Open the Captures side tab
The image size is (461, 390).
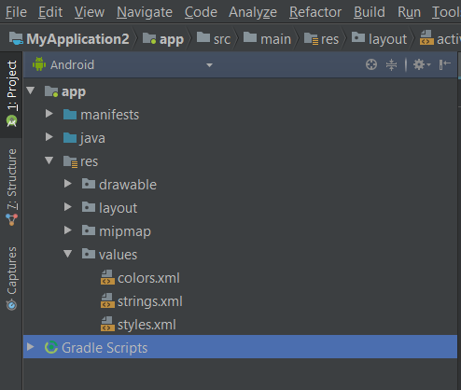click(12, 278)
